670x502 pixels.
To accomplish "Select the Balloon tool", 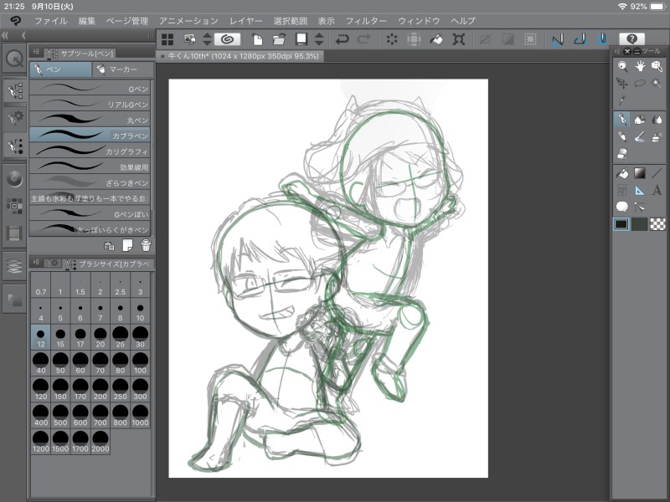I will tap(622, 207).
